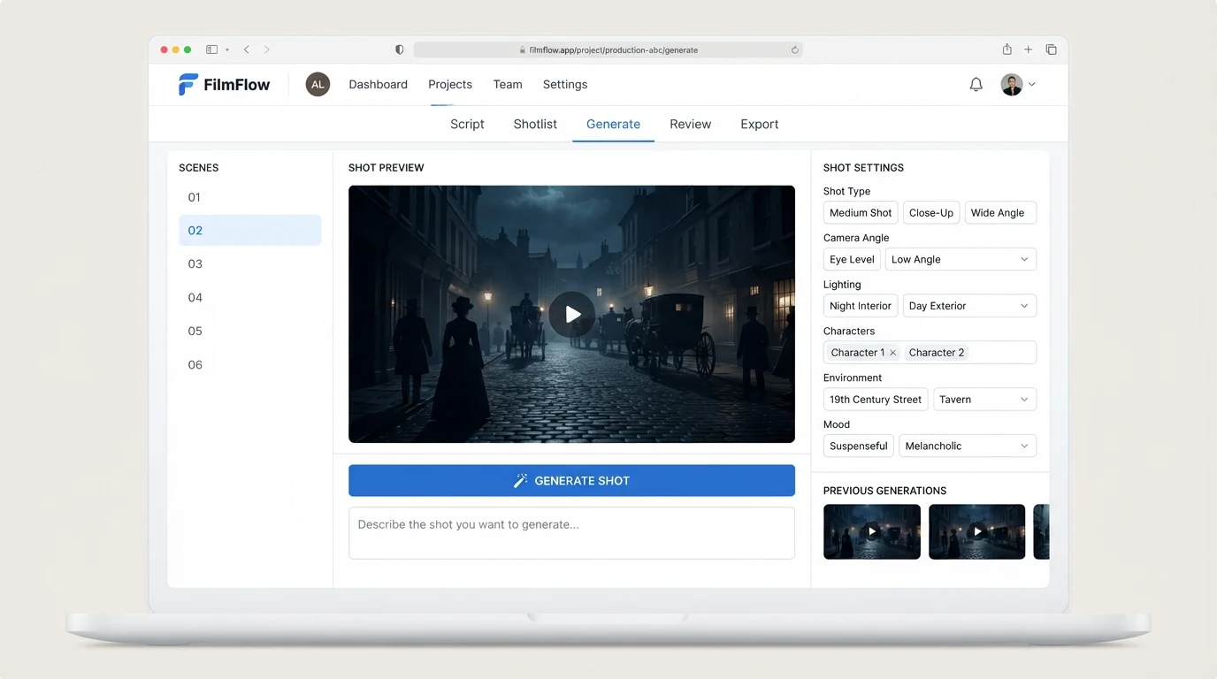
Task: Play the first previous generation thumbnail
Action: (872, 531)
